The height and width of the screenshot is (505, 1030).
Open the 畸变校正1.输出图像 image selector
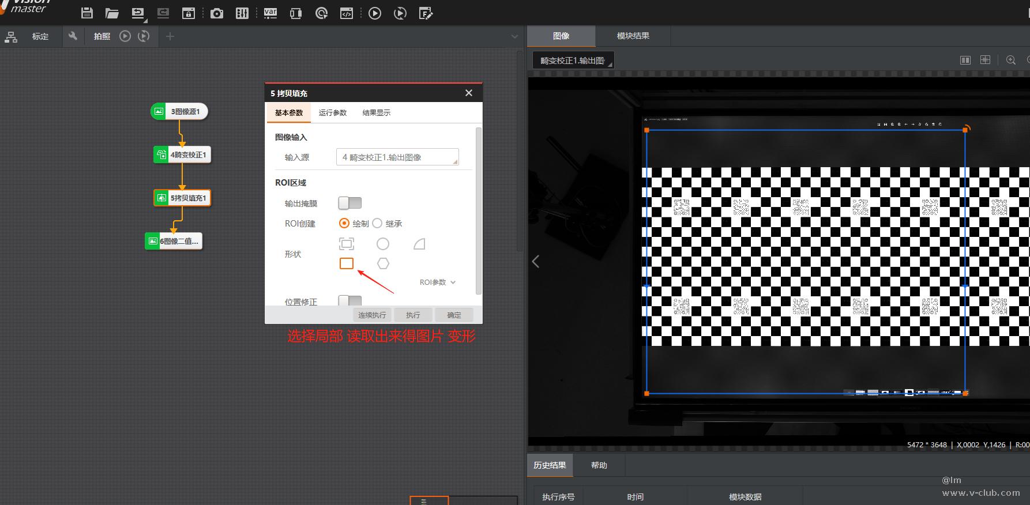573,60
